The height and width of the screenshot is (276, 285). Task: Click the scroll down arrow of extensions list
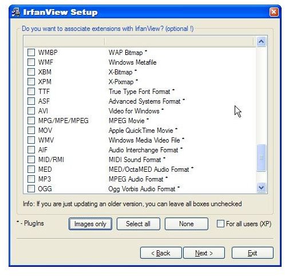coord(261,187)
